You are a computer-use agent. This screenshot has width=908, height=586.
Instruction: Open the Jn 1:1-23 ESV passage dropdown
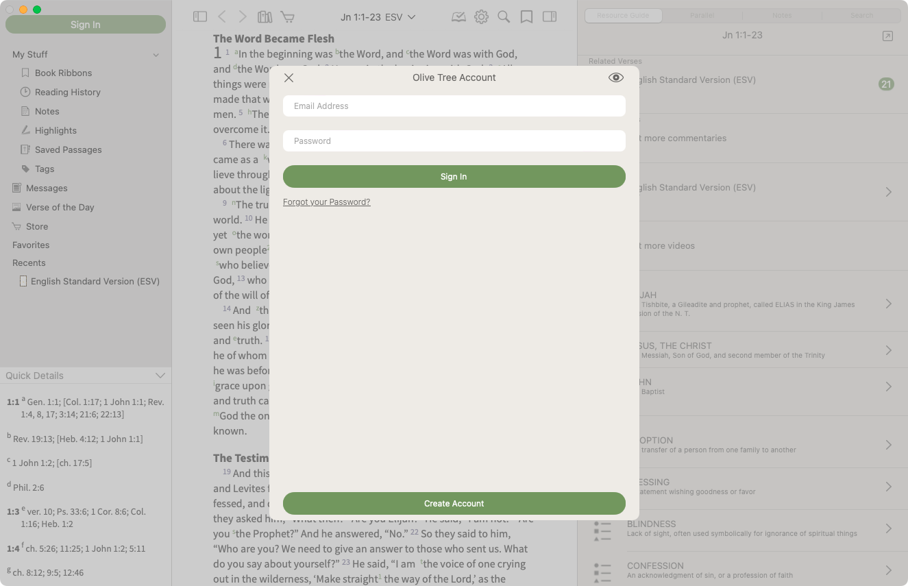pyautogui.click(x=378, y=17)
